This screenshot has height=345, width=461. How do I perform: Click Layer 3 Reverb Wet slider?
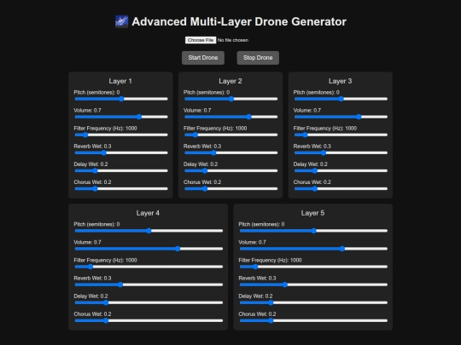(341, 152)
